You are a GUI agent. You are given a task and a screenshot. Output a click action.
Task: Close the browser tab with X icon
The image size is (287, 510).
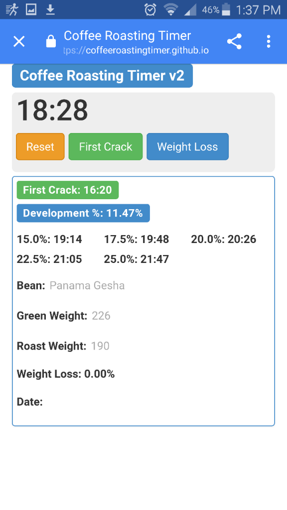[x=19, y=42]
